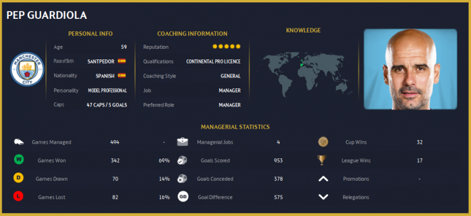Click the up chevron next to Promotions
The width and height of the screenshot is (471, 216).
323,179
